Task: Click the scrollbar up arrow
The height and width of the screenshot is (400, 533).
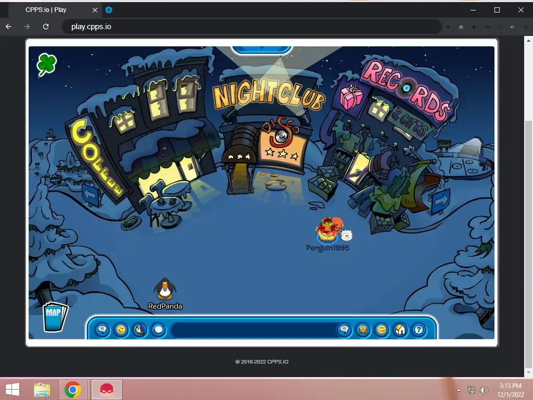Action: (528, 41)
